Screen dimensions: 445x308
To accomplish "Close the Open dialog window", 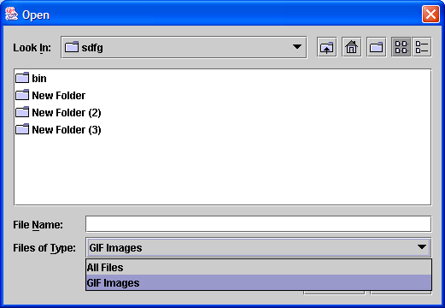I will tap(430, 15).
